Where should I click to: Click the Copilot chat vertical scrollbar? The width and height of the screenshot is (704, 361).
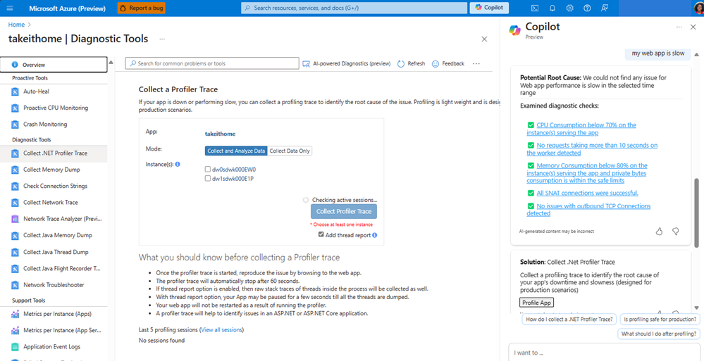(x=696, y=213)
